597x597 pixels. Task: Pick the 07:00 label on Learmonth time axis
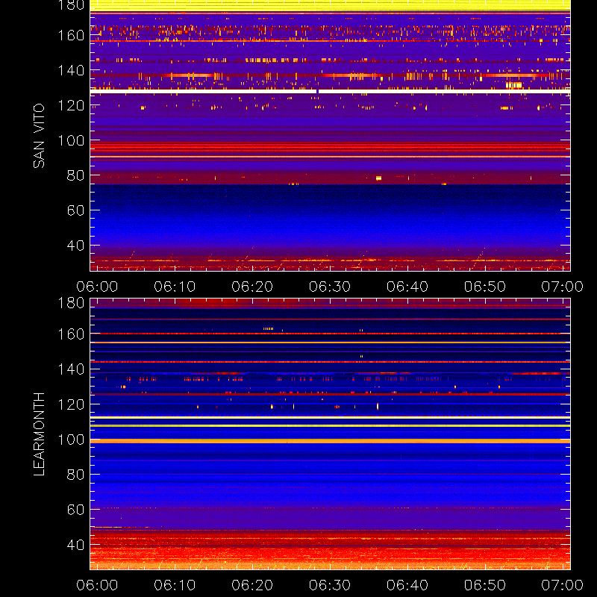click(563, 585)
